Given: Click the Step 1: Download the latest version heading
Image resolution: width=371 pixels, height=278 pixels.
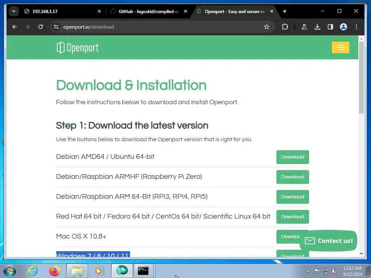Looking at the screenshot, I should 132,126.
